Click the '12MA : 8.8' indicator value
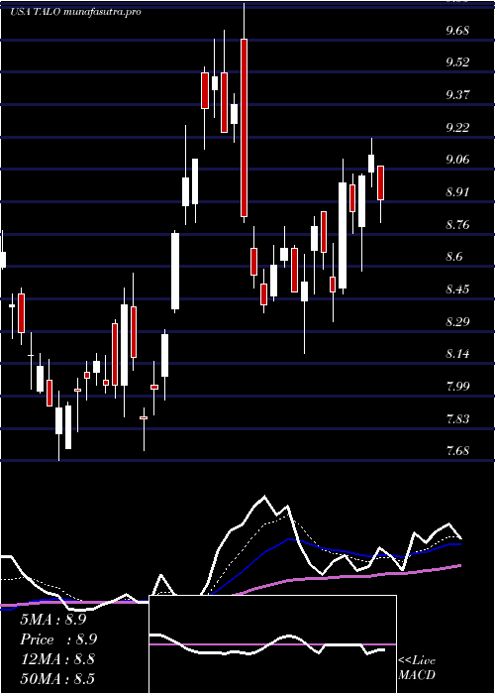Screen dimensions: 495x694 (x=56, y=659)
